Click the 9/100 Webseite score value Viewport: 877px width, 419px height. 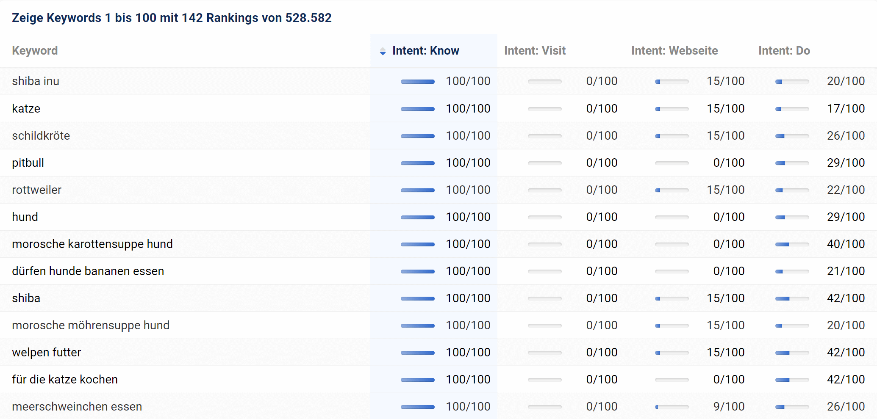coord(729,406)
